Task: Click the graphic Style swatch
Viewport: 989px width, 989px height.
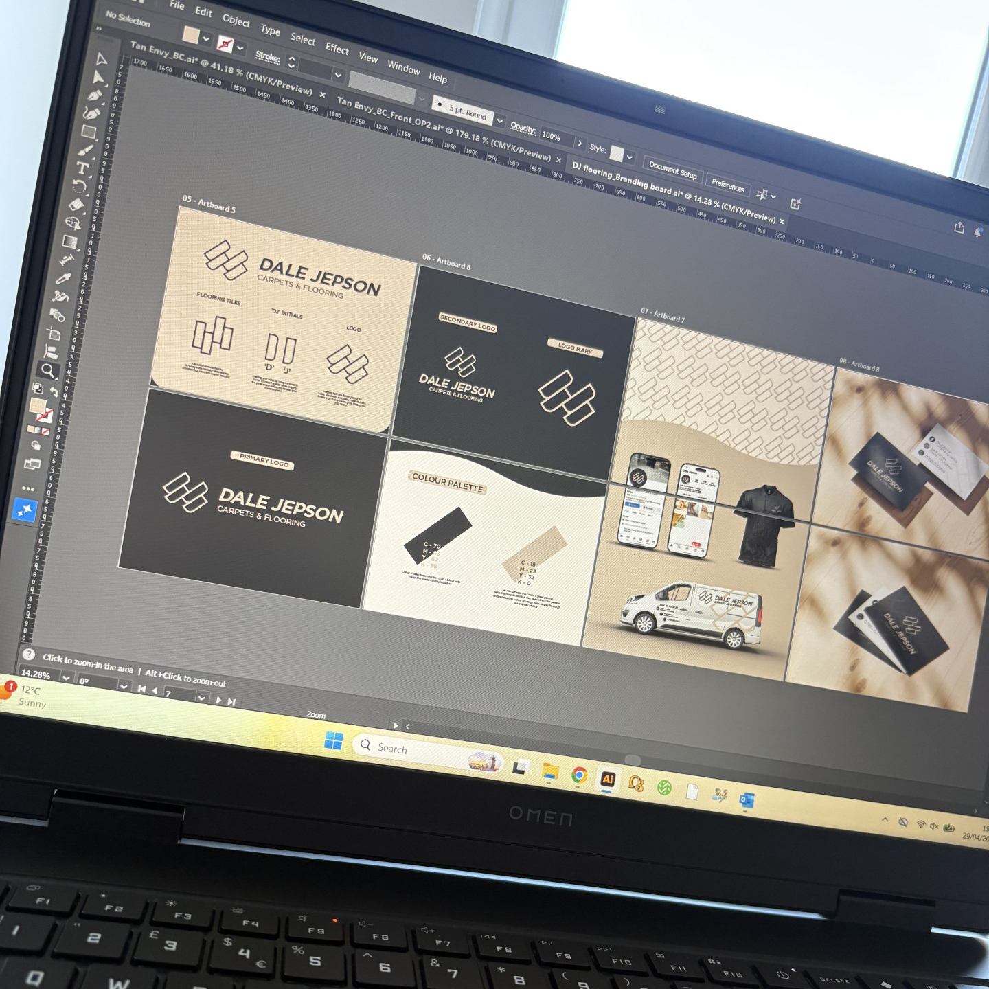Action: point(617,153)
